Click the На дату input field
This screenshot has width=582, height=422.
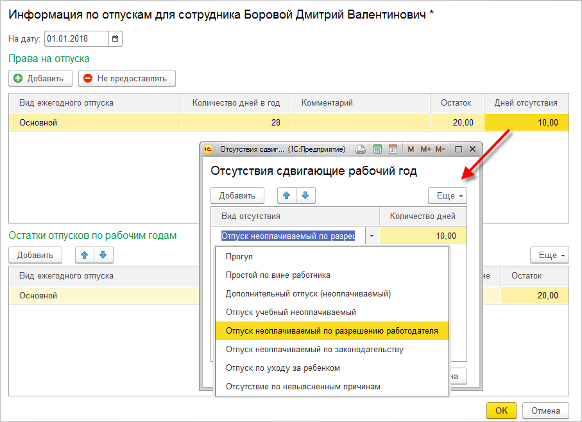76,39
